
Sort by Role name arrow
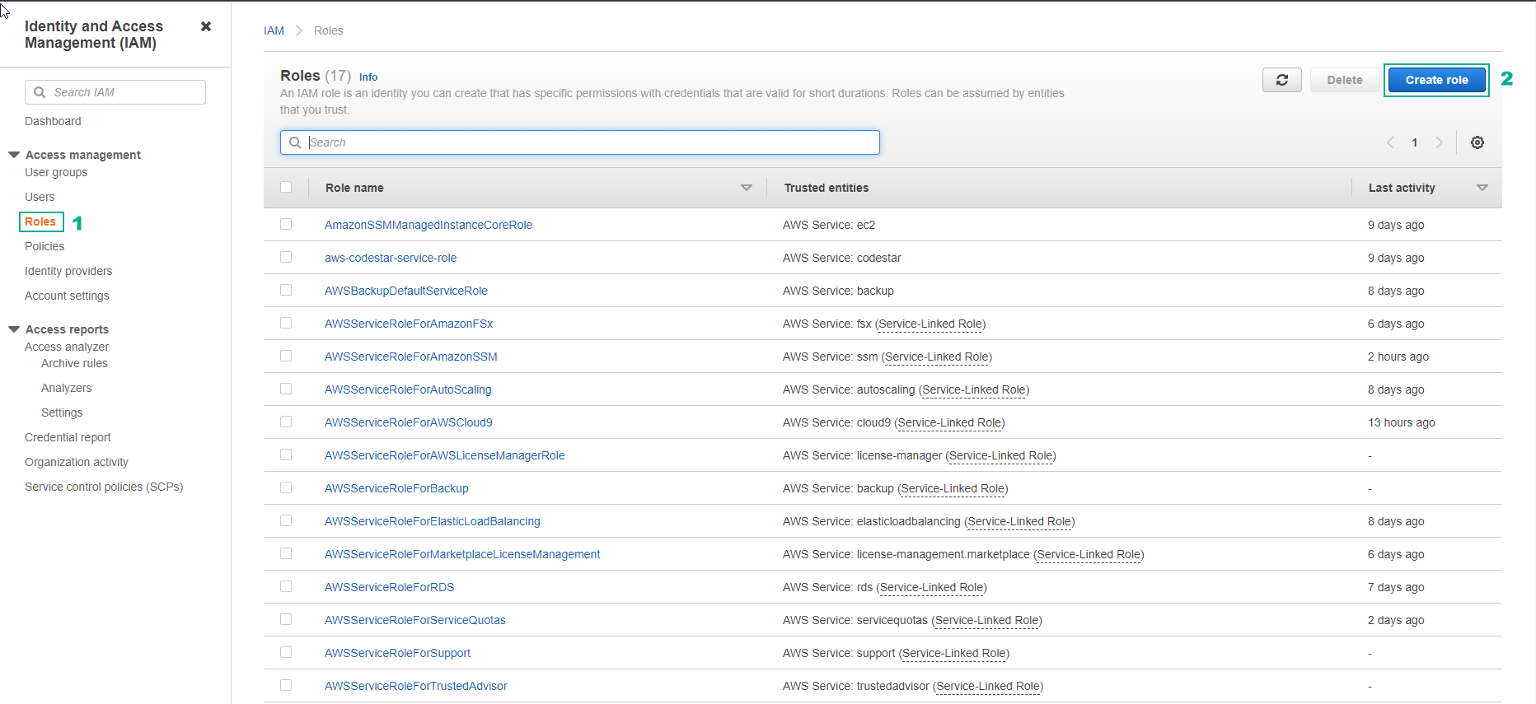[x=747, y=188]
